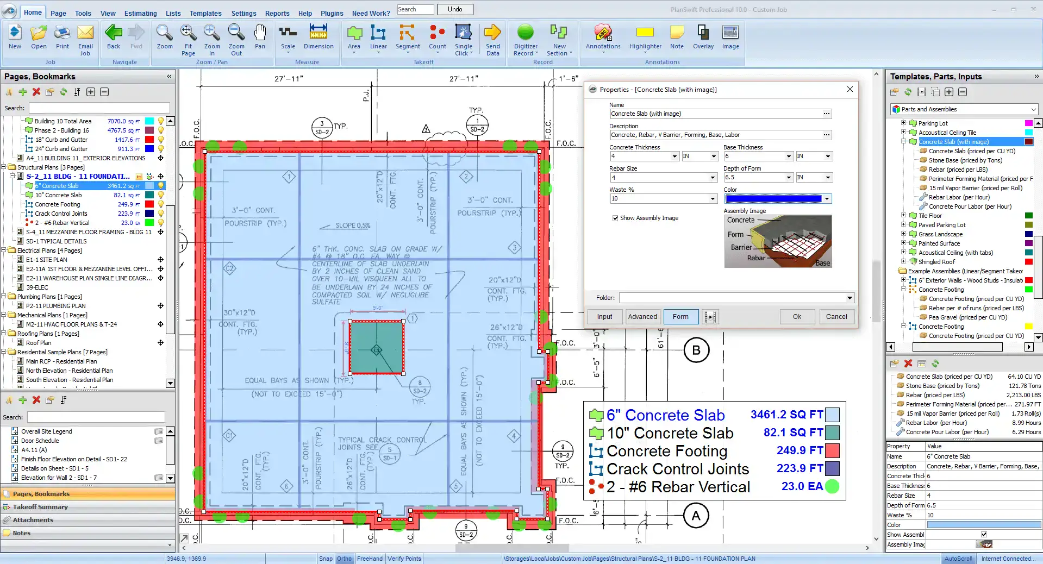Toggle AutoScroll in the status bar

click(958, 559)
